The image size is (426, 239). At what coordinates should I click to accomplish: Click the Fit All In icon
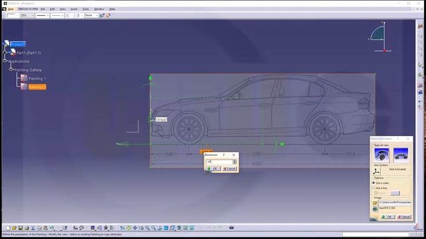[x=128, y=228]
